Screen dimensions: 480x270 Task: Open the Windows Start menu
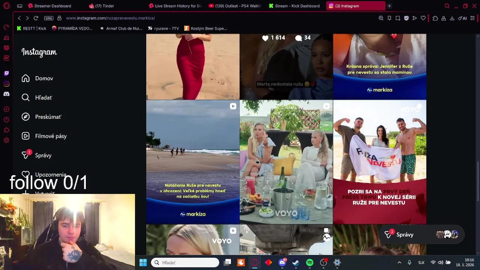pyautogui.click(x=143, y=263)
